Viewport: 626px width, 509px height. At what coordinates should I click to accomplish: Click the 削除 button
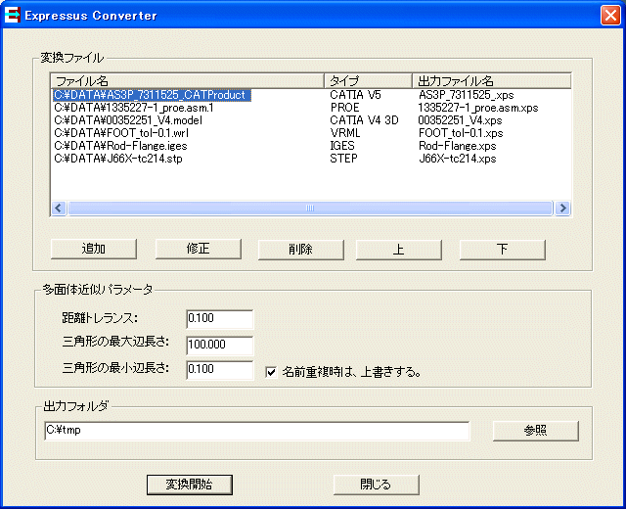coord(300,249)
